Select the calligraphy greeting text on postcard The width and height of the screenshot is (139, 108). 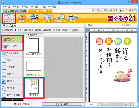coord(114,61)
